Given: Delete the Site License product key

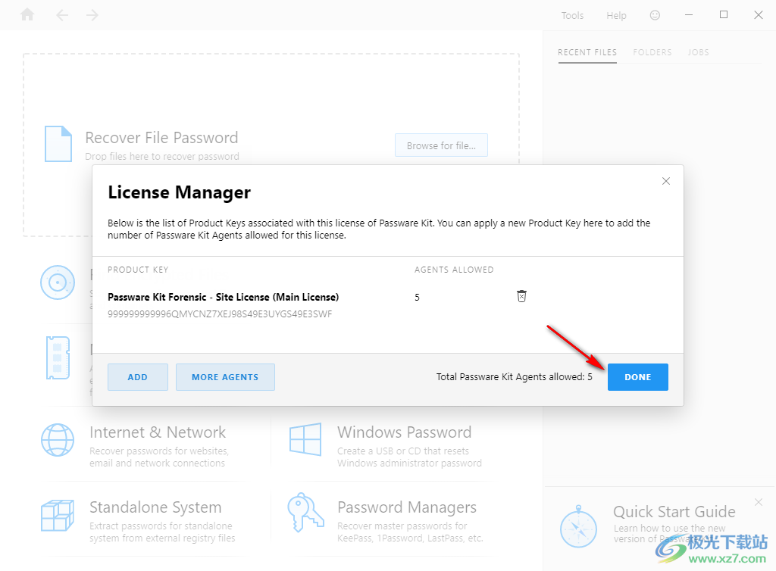Looking at the screenshot, I should (521, 296).
